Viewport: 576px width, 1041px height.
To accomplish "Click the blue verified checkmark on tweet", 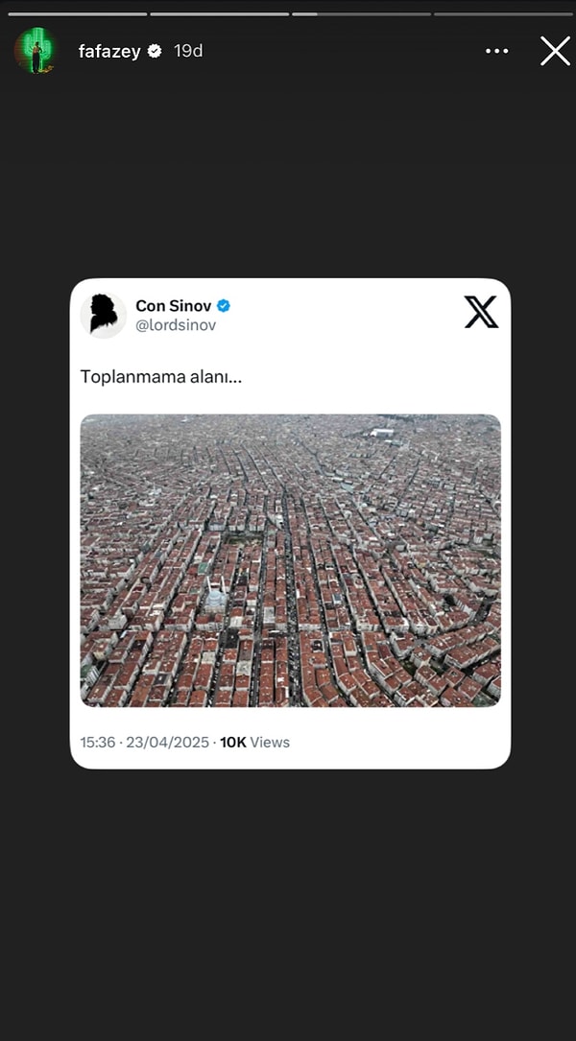I will [224, 306].
